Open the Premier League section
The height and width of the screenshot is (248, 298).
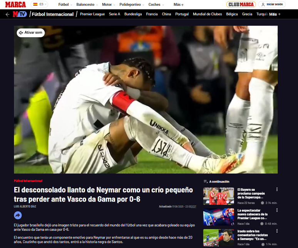pyautogui.click(x=92, y=14)
